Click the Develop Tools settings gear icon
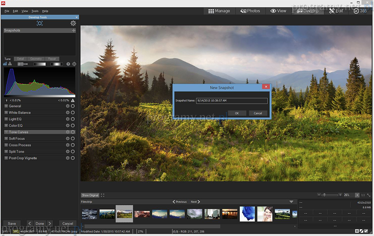Viewport: 374px width, 236px height. [x=73, y=23]
